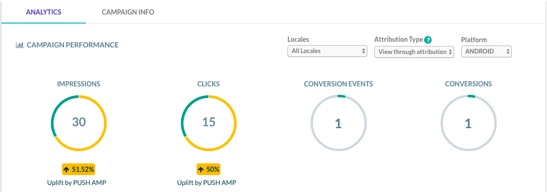Viewport: 547px width, 192px height.
Task: Click the Impressions donut chart showing 30
Action: click(79, 123)
